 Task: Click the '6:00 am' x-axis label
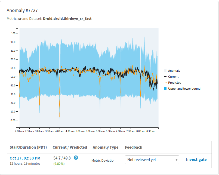click(100, 131)
